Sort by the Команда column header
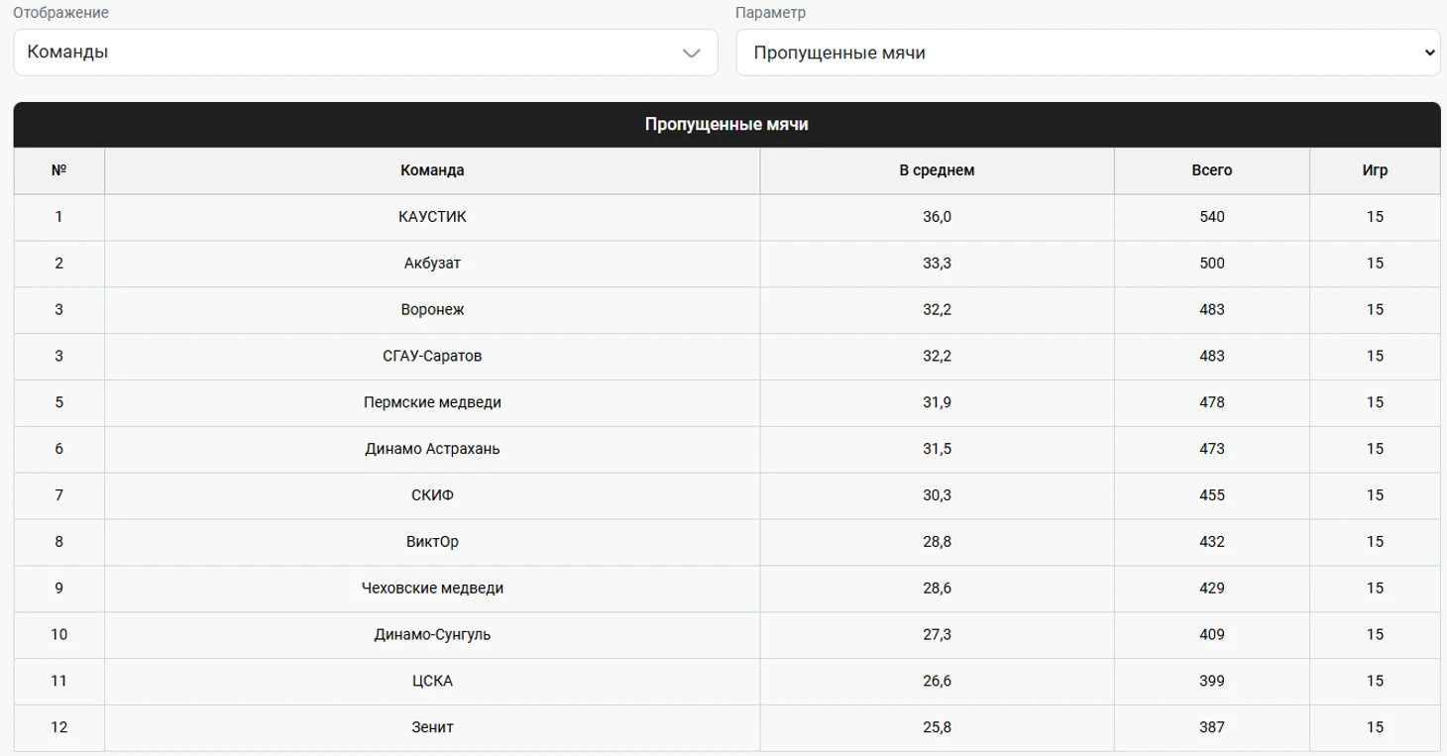Screen dimensions: 1447x756 [x=432, y=170]
